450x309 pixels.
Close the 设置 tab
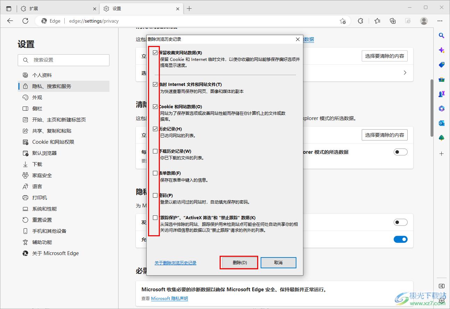click(178, 9)
